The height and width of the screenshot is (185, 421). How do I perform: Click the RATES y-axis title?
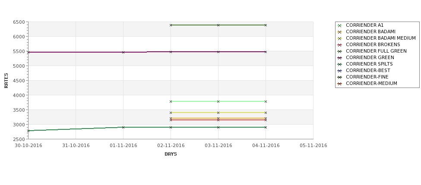coord(6,81)
